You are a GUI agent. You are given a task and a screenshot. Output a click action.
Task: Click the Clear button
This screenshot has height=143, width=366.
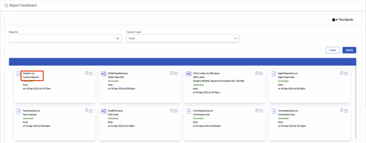click(x=332, y=50)
